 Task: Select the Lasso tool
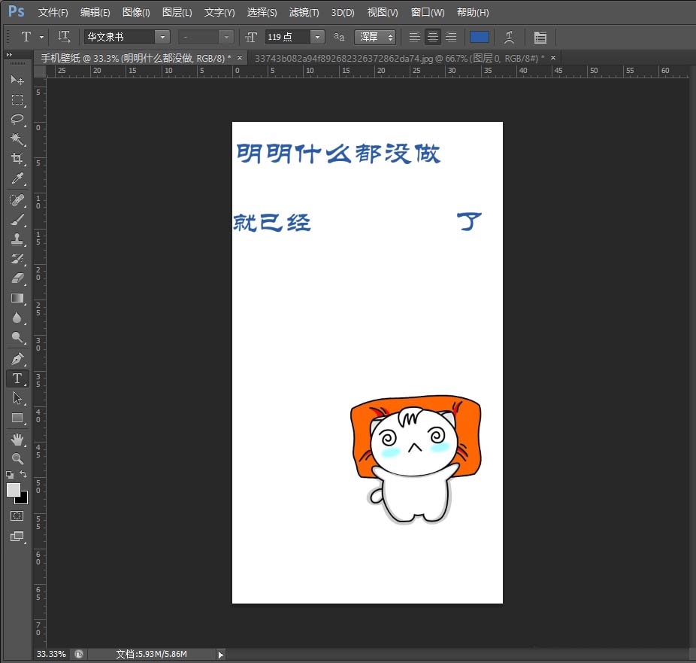(17, 120)
